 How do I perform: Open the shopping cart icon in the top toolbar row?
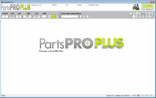[140, 13]
